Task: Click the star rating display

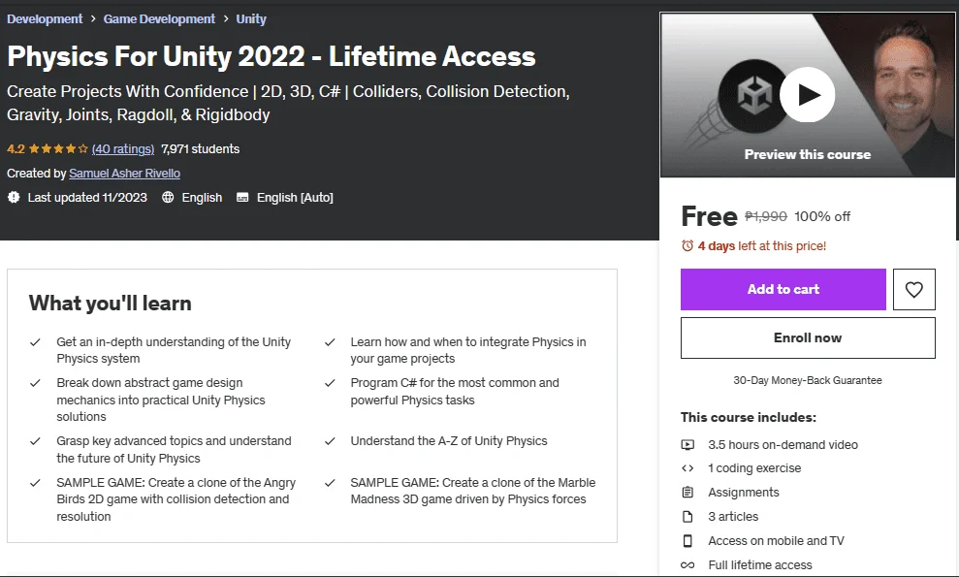Action: click(x=58, y=148)
